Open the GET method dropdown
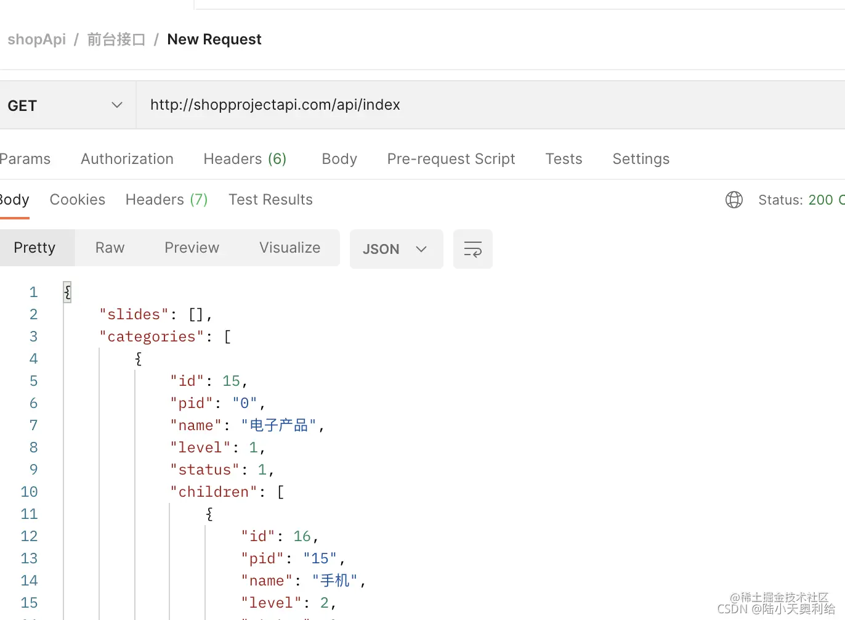This screenshot has width=845, height=620. click(68, 105)
